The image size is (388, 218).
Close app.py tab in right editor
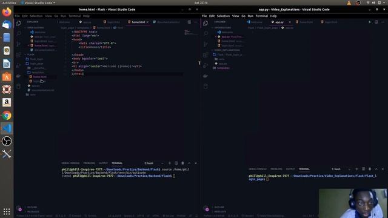(290, 22)
